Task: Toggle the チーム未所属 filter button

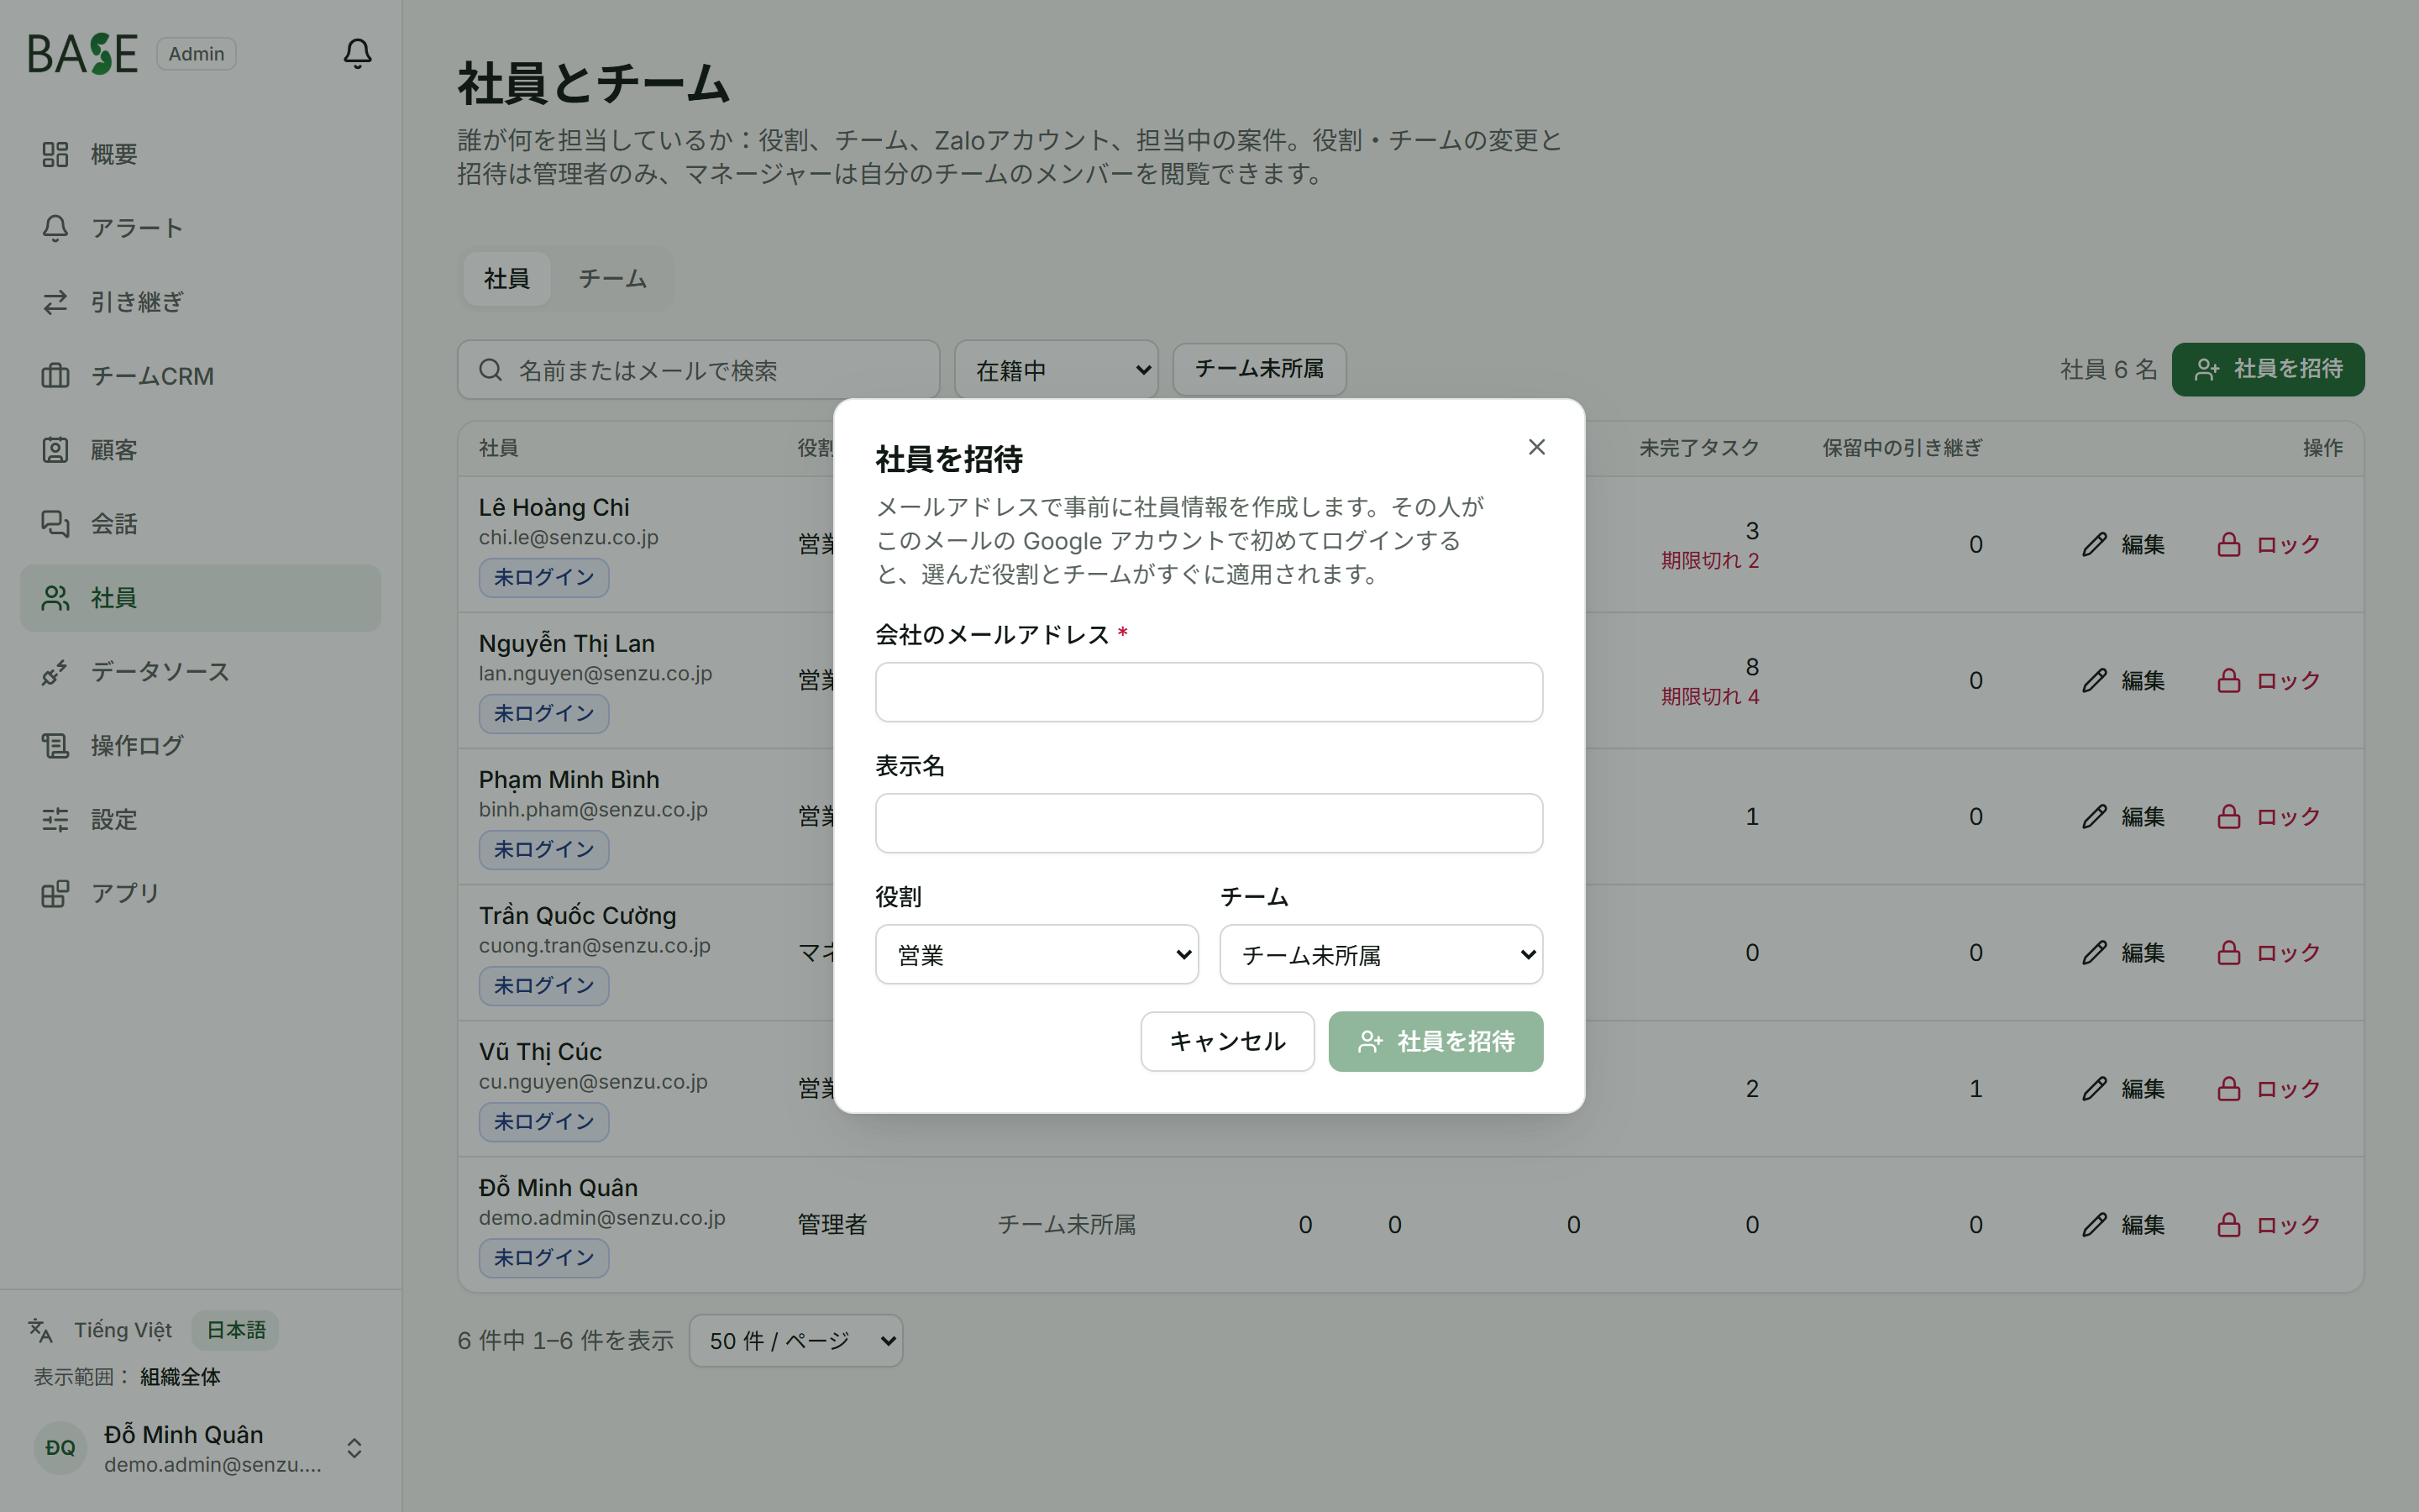Action: (x=1258, y=369)
